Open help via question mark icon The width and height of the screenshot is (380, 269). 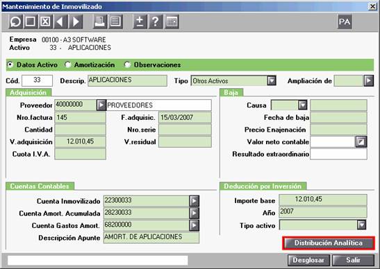coord(156,21)
